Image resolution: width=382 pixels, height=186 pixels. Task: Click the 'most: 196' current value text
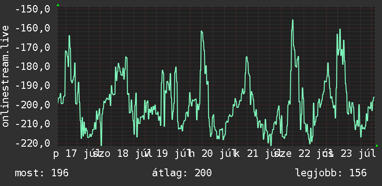click(x=42, y=173)
